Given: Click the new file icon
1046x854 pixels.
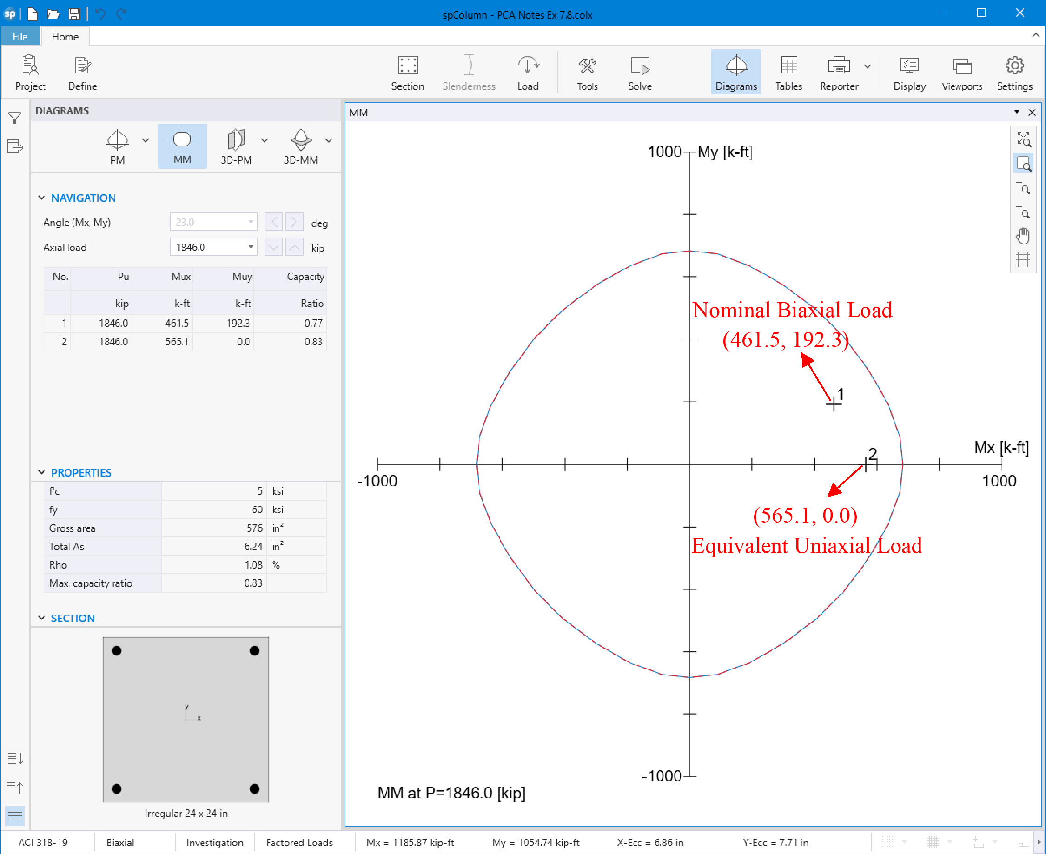Looking at the screenshot, I should click(33, 14).
